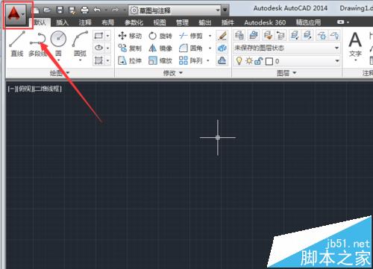Click the offset icon in 修改 panel
The height and width of the screenshot is (269, 373).
pyautogui.click(x=222, y=60)
